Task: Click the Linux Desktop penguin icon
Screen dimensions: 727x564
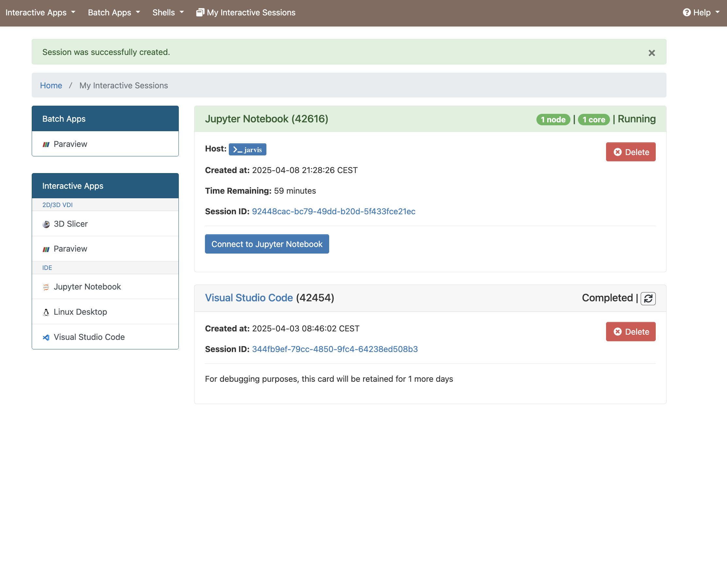Action: click(46, 312)
